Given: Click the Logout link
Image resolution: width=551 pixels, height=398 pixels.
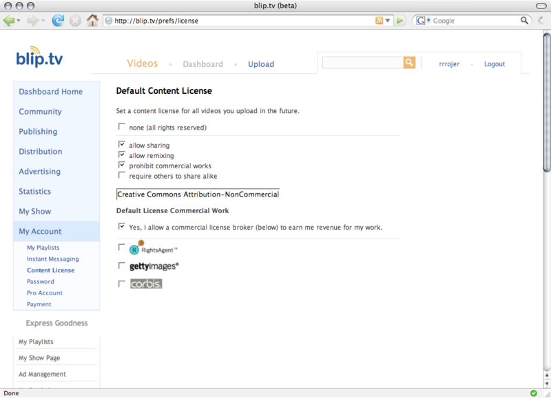Looking at the screenshot, I should [495, 64].
